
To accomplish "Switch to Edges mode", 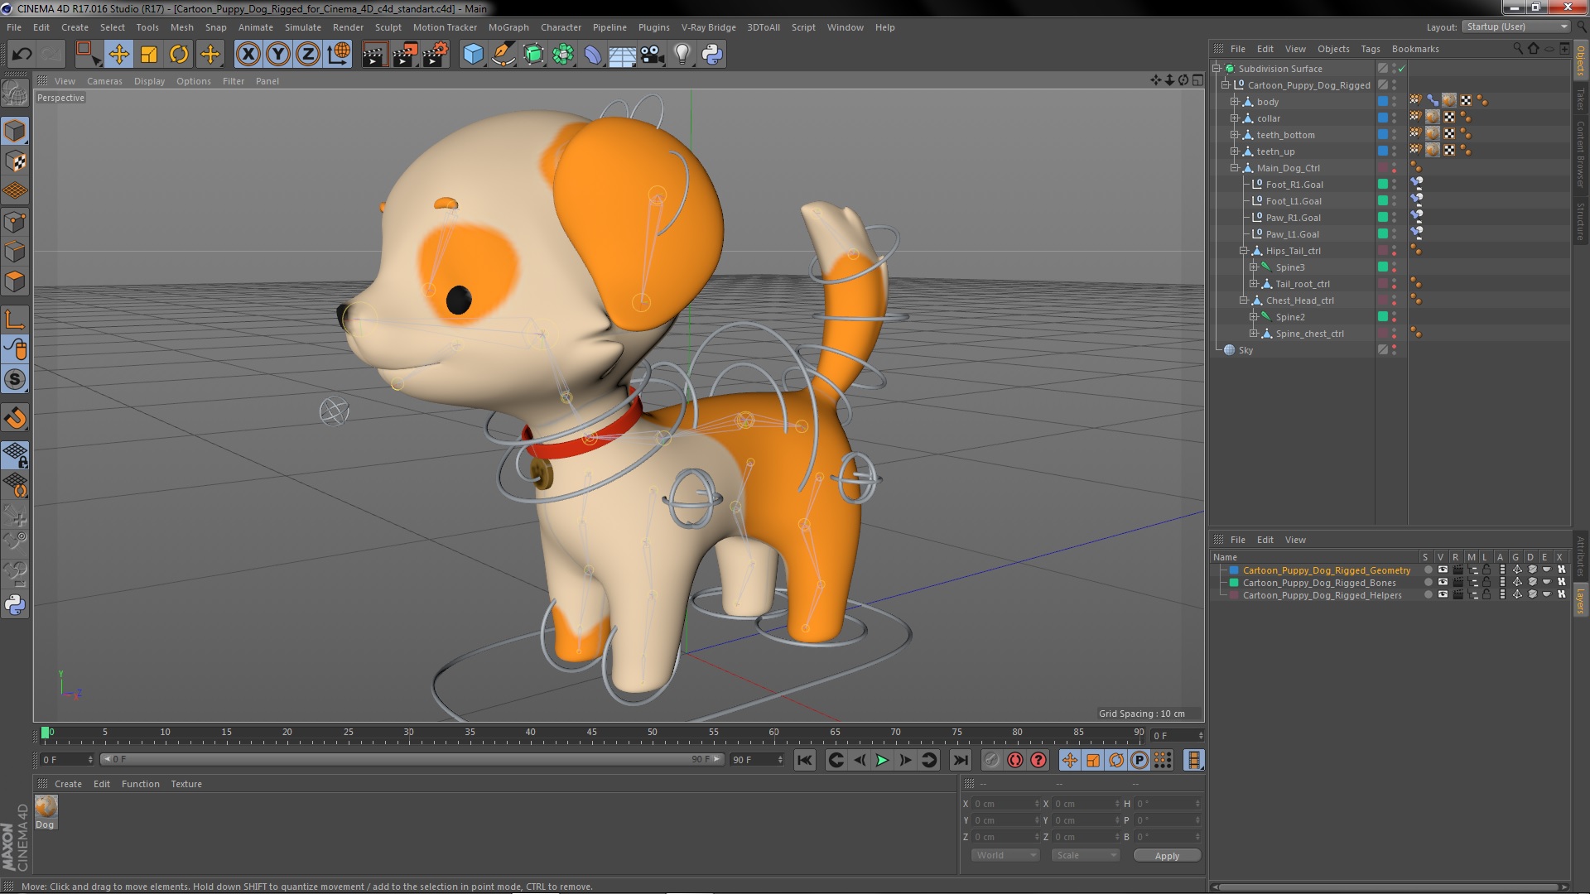I will tap(15, 252).
